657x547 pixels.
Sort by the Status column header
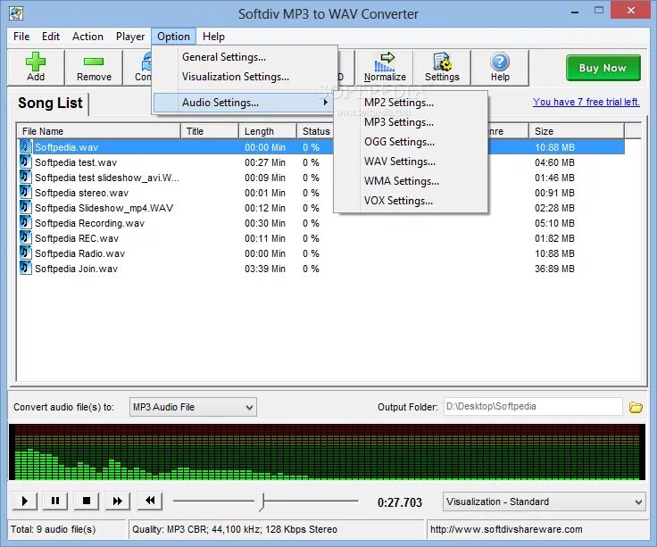[x=316, y=131]
